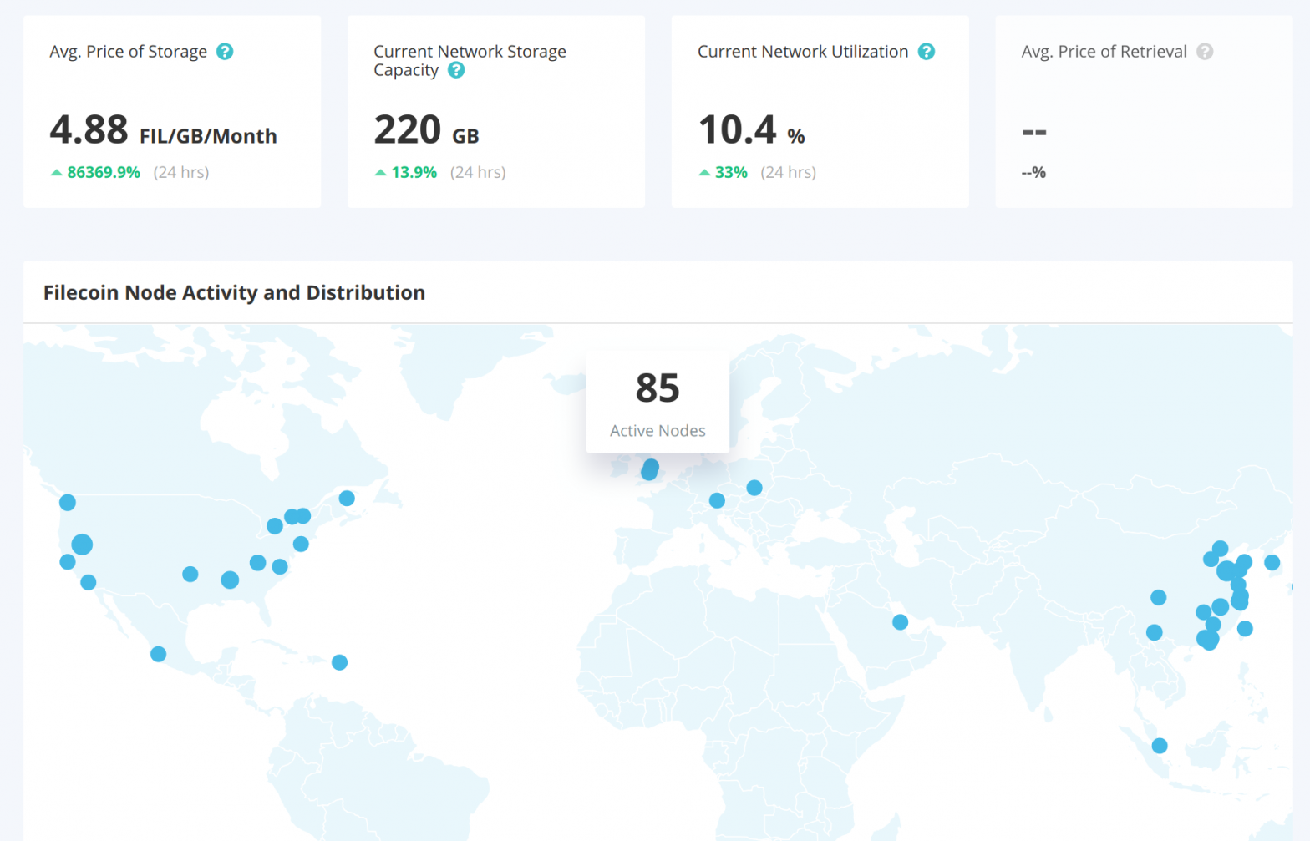Click green up arrow next to 13.9%
This screenshot has width=1310, height=841.
pos(381,173)
